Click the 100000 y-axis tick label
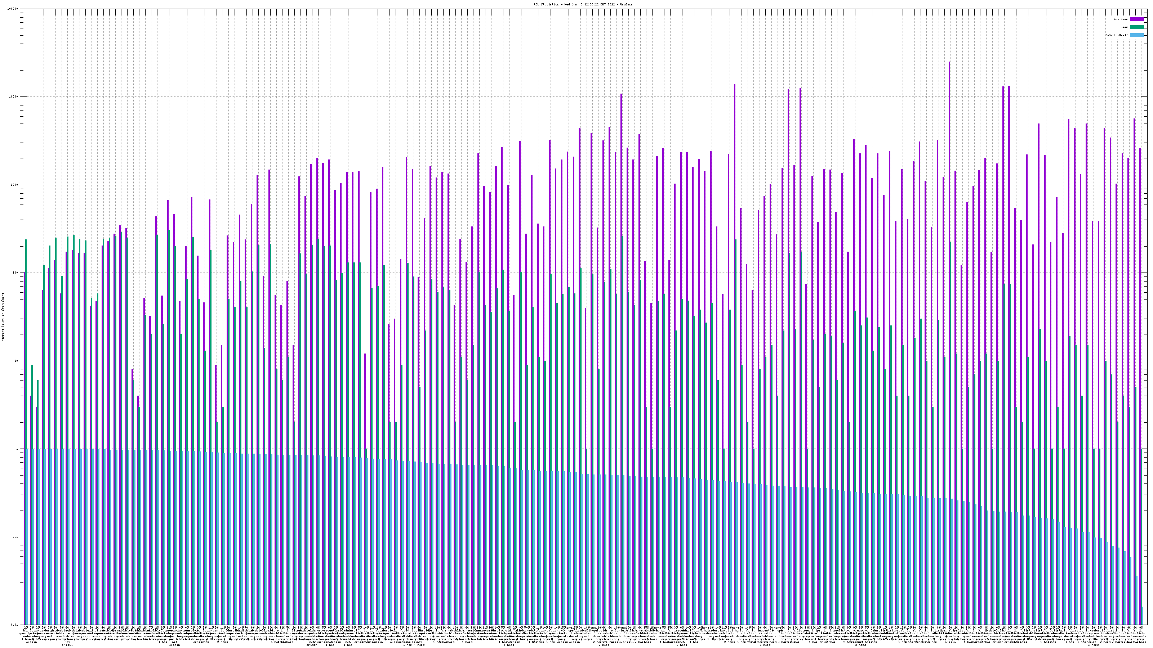This screenshot has width=1153, height=648. (x=13, y=9)
